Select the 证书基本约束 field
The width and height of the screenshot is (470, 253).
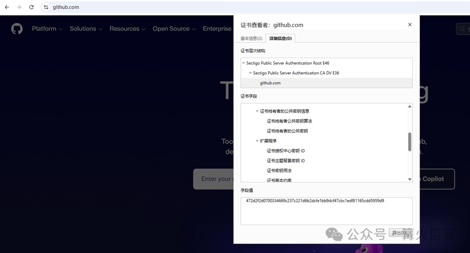point(279,180)
